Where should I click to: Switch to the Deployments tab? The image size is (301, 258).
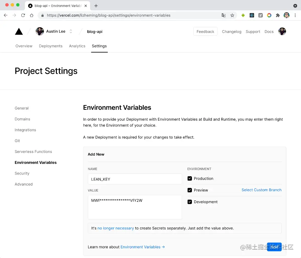click(x=51, y=46)
